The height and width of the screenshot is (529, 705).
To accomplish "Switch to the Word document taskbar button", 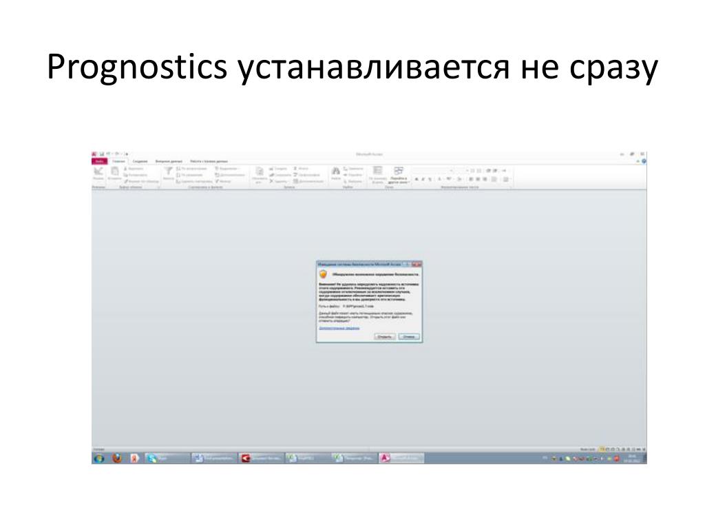I will (x=214, y=458).
